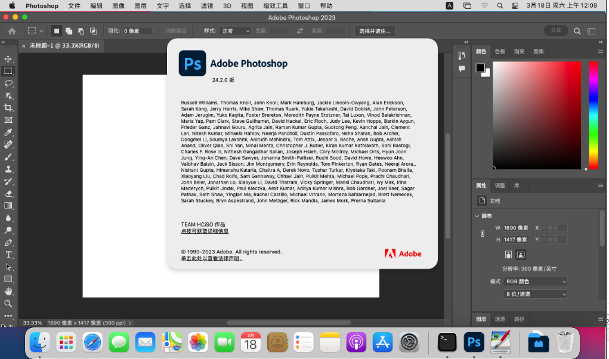
Task: Choose Intersect with Selection mode
Action: click(x=93, y=31)
